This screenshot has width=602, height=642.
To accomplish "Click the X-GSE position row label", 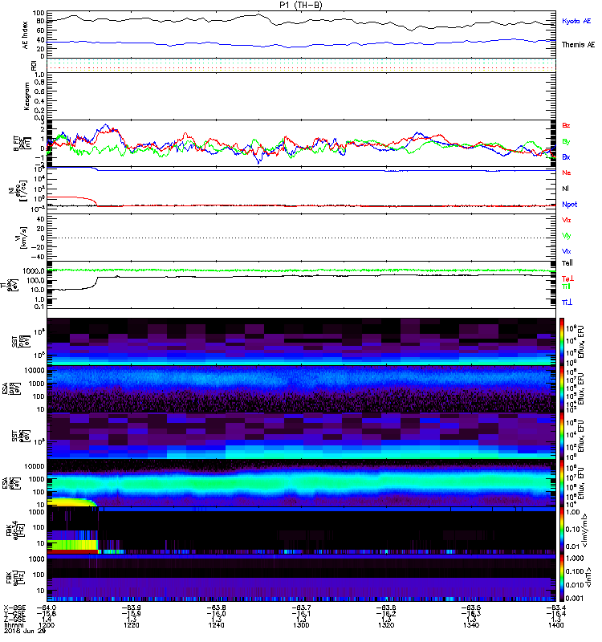I will pyautogui.click(x=14, y=607).
